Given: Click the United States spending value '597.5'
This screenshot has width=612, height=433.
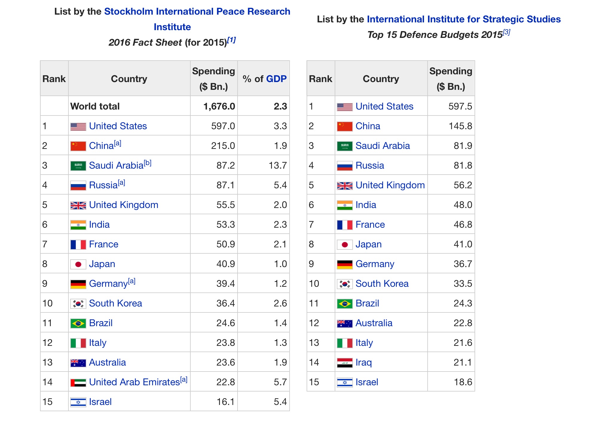Looking at the screenshot, I should 460,107.
